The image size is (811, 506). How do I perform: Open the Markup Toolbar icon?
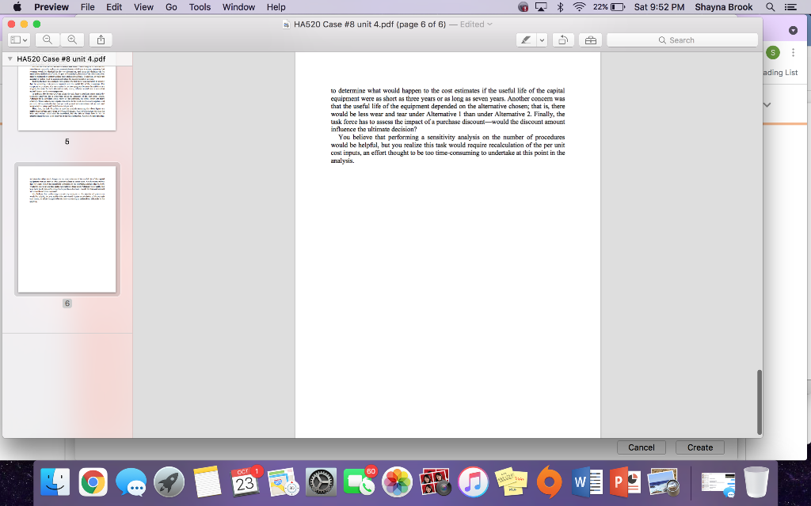point(590,39)
